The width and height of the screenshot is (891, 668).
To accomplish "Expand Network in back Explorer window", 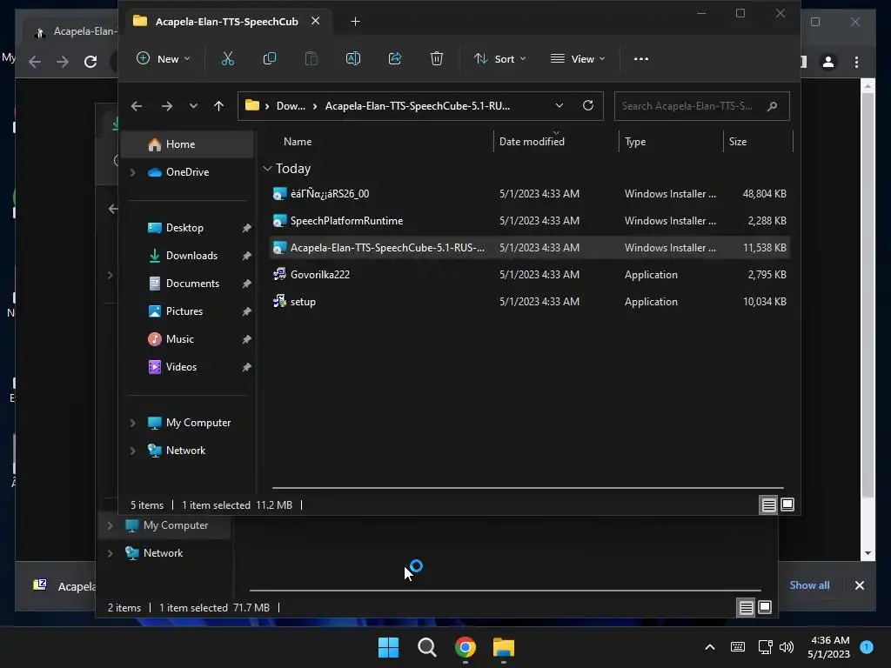I will [x=110, y=553].
